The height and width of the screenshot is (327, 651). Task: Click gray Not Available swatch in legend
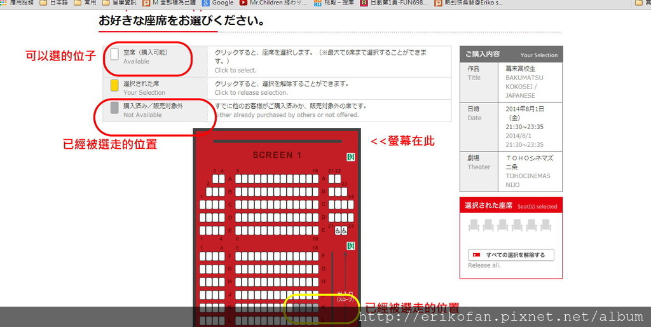[x=114, y=108]
